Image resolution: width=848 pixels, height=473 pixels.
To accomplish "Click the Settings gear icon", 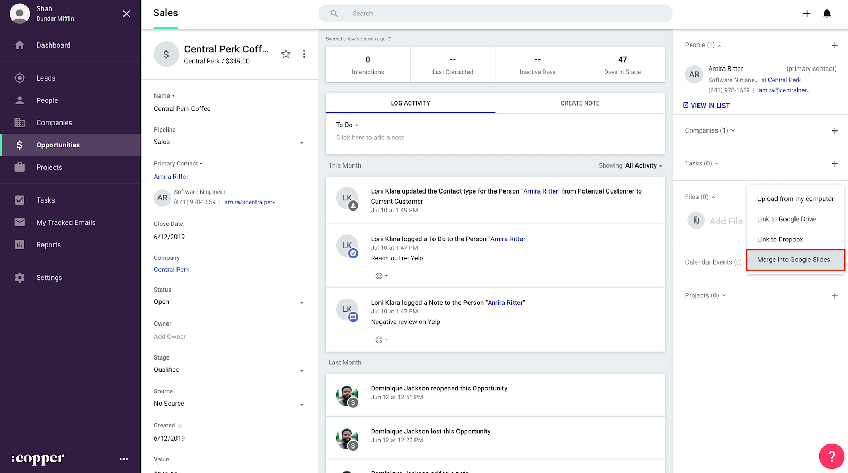I will tap(20, 277).
